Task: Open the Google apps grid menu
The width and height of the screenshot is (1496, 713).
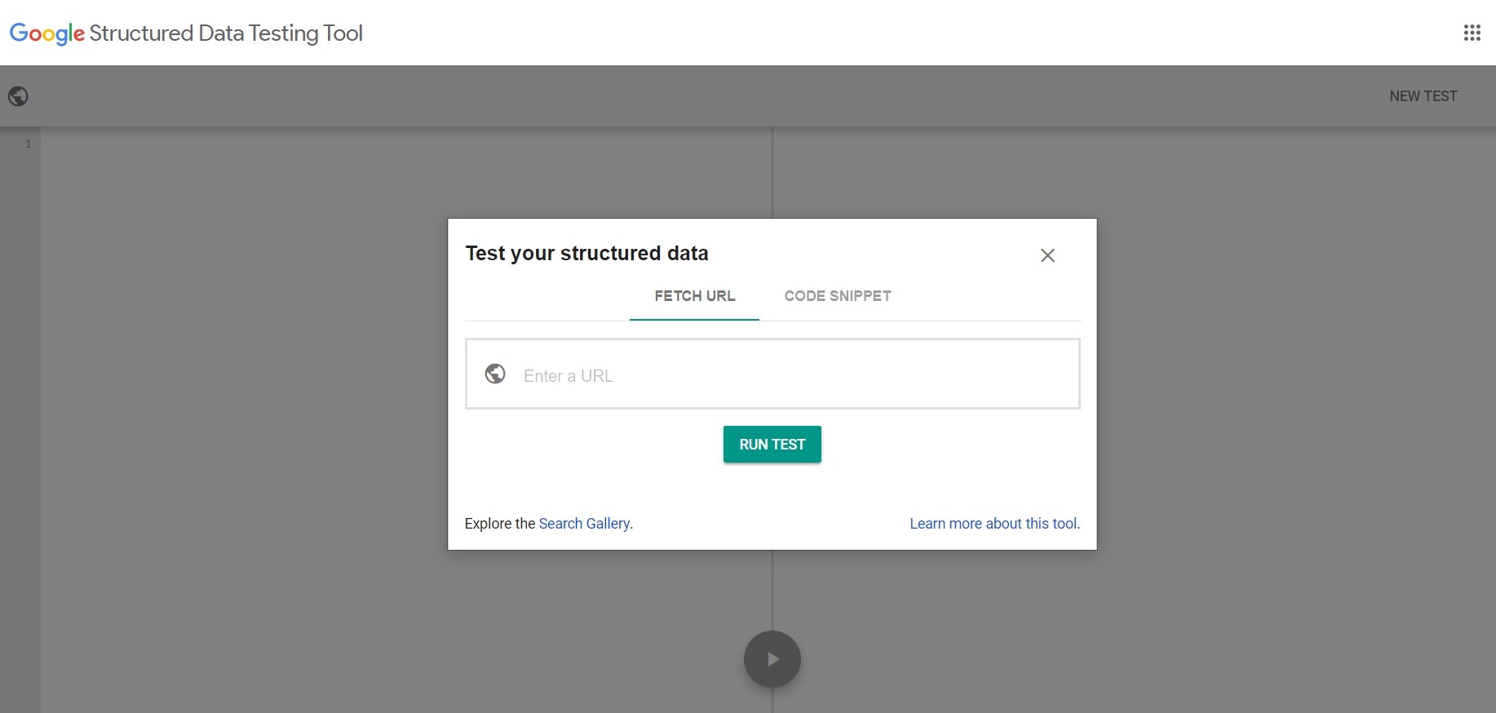Action: tap(1472, 33)
